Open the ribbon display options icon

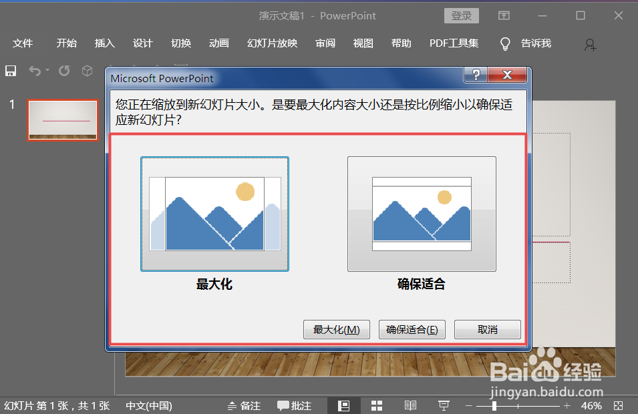pos(504,15)
